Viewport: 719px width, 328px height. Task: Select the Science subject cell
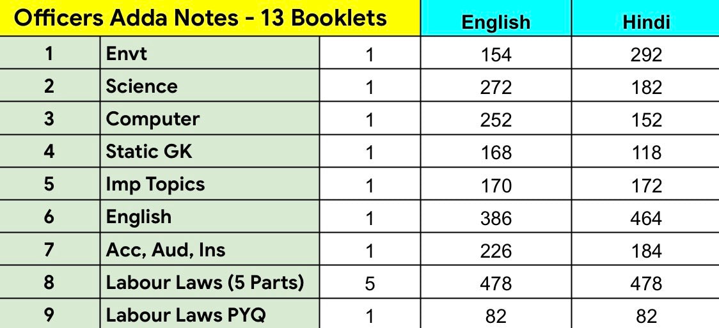141,86
